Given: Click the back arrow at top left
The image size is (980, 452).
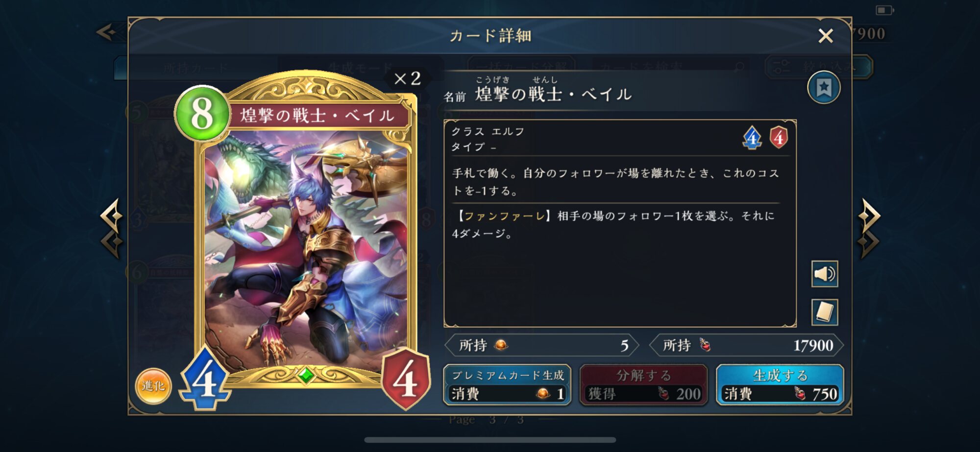Looking at the screenshot, I should tap(106, 33).
